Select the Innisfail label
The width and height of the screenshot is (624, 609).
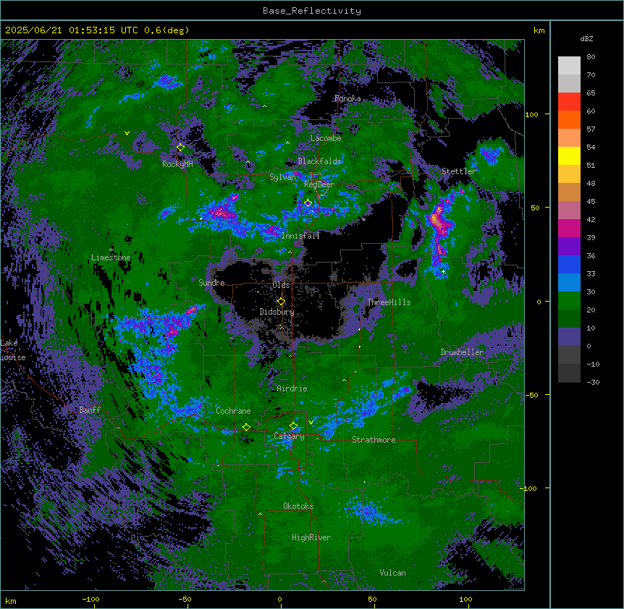click(300, 236)
